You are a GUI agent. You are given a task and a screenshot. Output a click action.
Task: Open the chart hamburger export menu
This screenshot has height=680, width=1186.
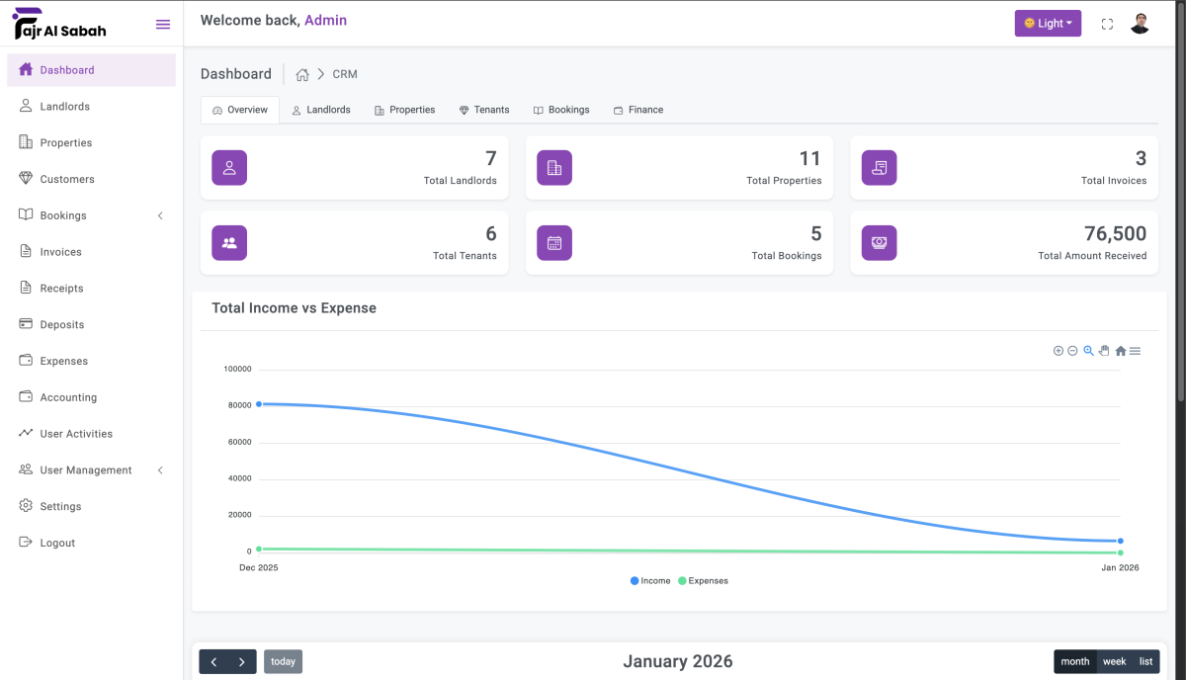tap(1136, 351)
